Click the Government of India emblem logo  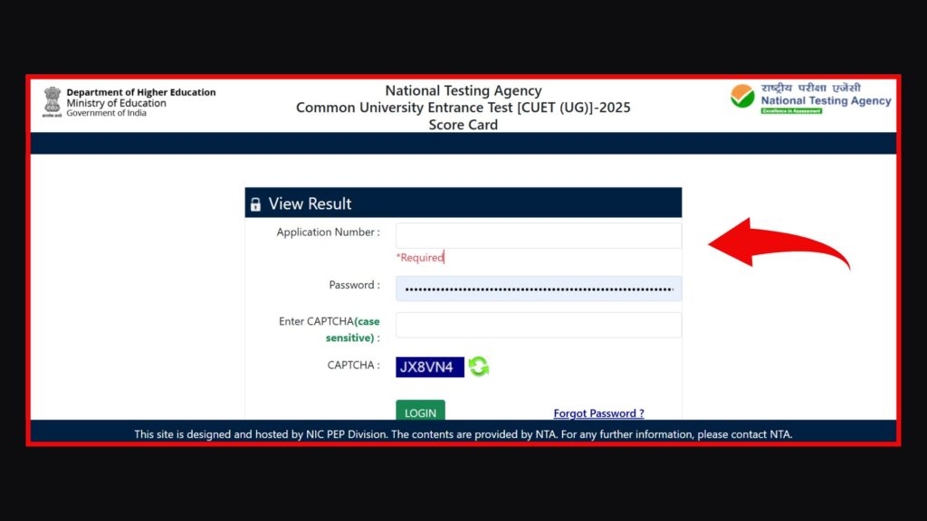tap(52, 101)
